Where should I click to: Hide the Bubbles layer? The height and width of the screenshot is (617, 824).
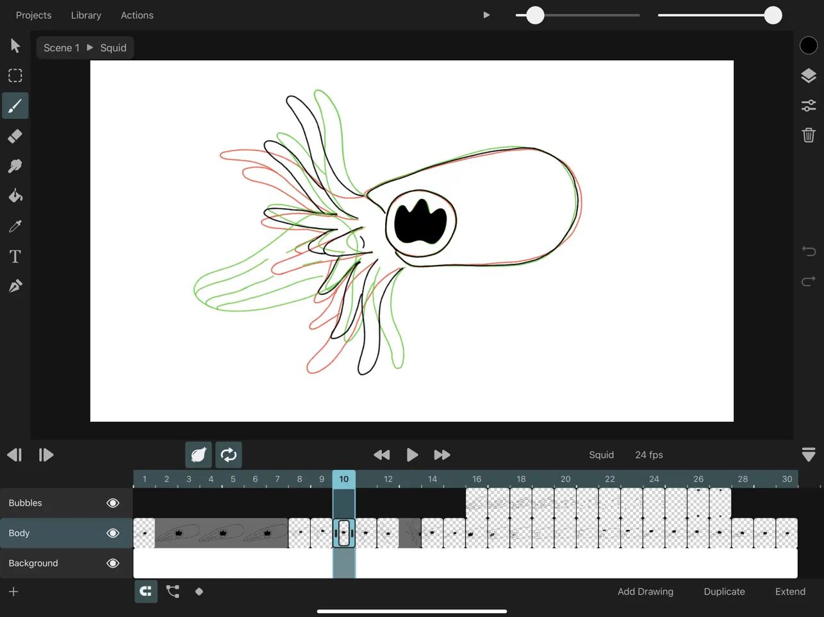click(112, 502)
